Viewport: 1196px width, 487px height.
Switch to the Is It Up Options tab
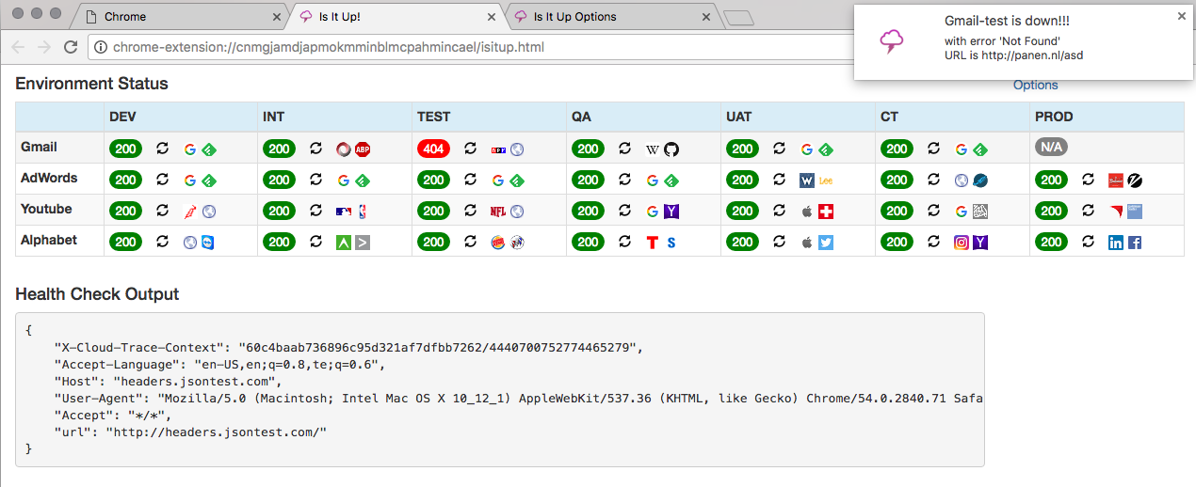612,17
